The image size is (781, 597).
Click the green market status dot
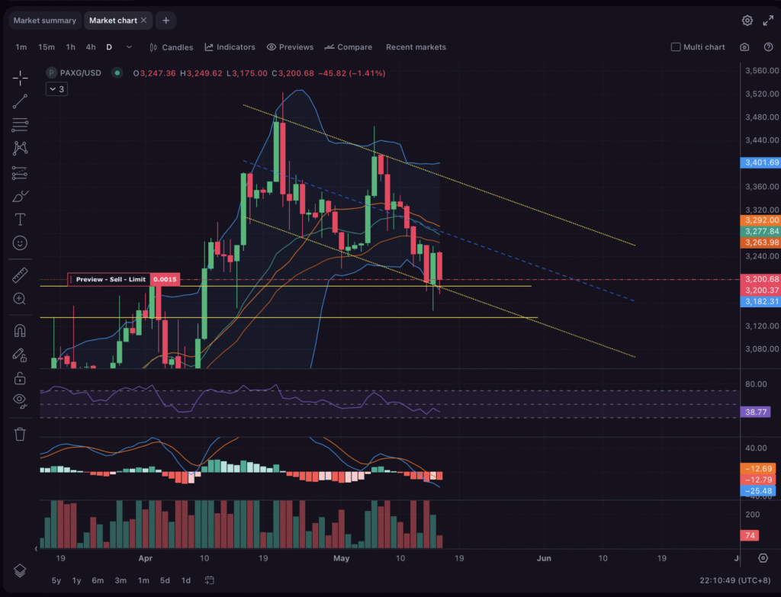(x=117, y=72)
